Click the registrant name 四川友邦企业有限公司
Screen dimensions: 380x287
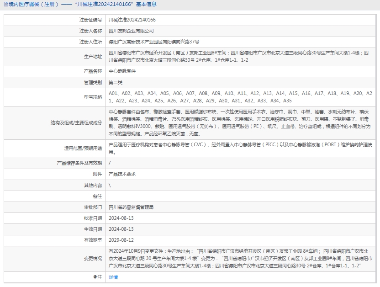[131, 31]
